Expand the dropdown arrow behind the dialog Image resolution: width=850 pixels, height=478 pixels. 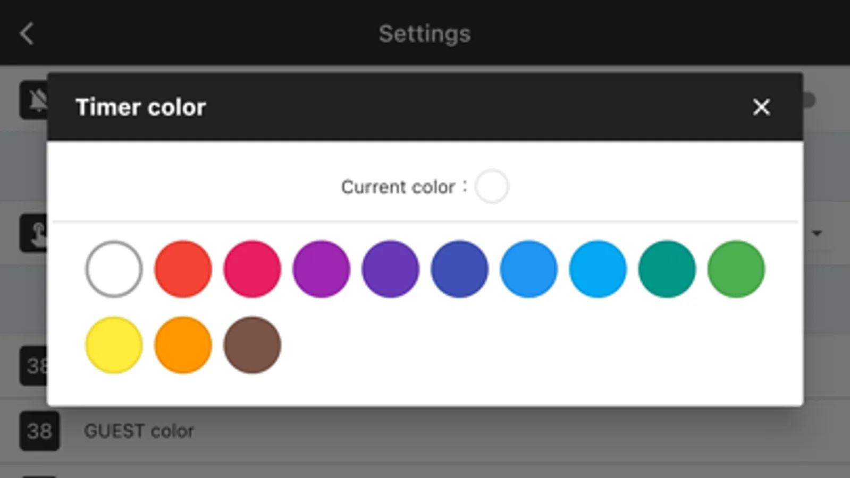pyautogui.click(x=817, y=233)
